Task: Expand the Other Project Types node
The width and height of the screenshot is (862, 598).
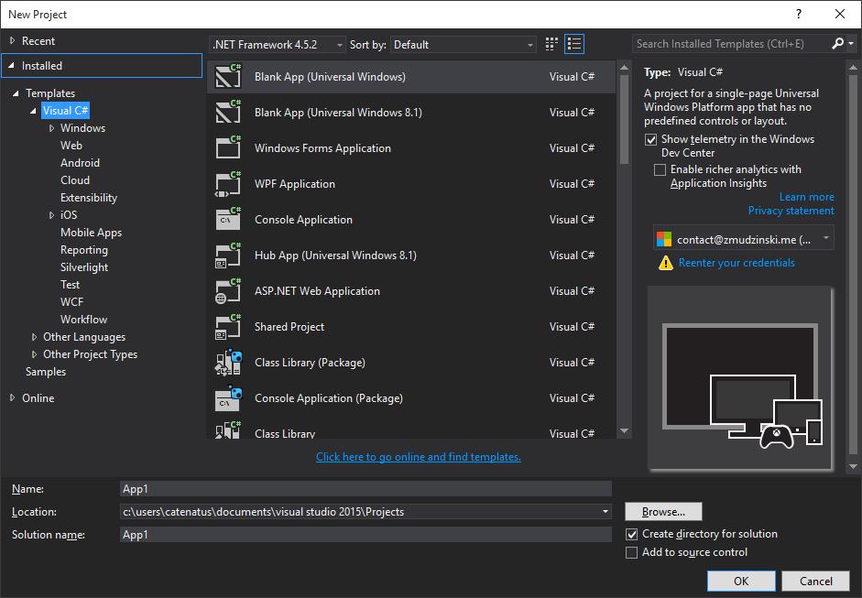Action: [34, 354]
